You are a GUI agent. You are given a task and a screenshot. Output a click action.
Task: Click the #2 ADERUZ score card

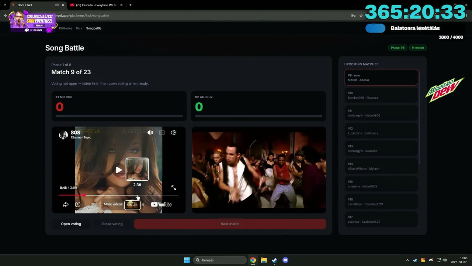click(258, 106)
